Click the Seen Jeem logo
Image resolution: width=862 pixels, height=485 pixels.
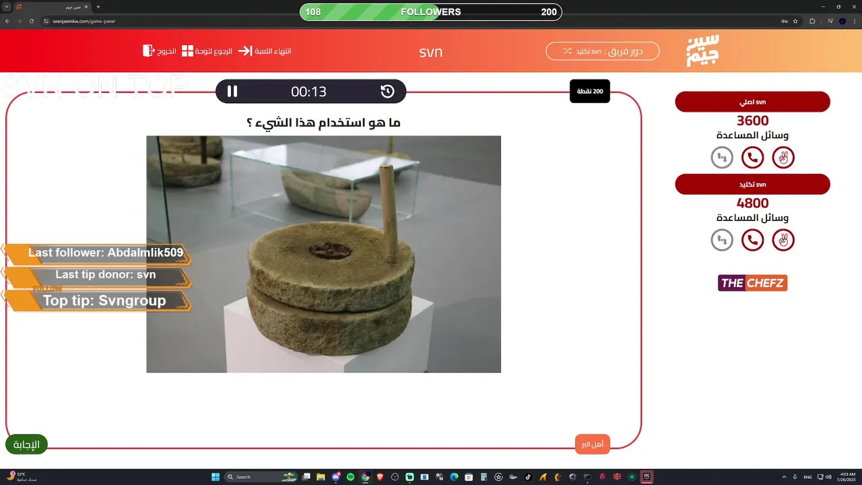click(x=702, y=51)
